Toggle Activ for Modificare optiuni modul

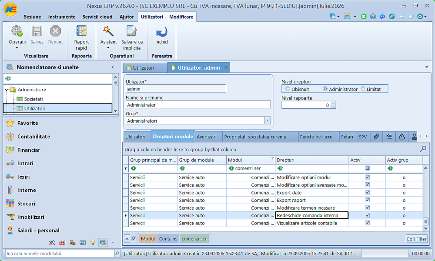367,177
